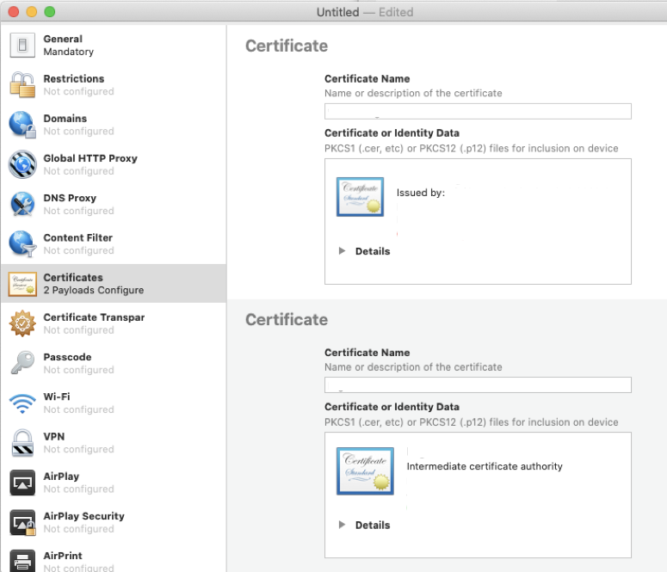This screenshot has width=667, height=572.
Task: Open the Content Filter payload section
Action: click(113, 243)
